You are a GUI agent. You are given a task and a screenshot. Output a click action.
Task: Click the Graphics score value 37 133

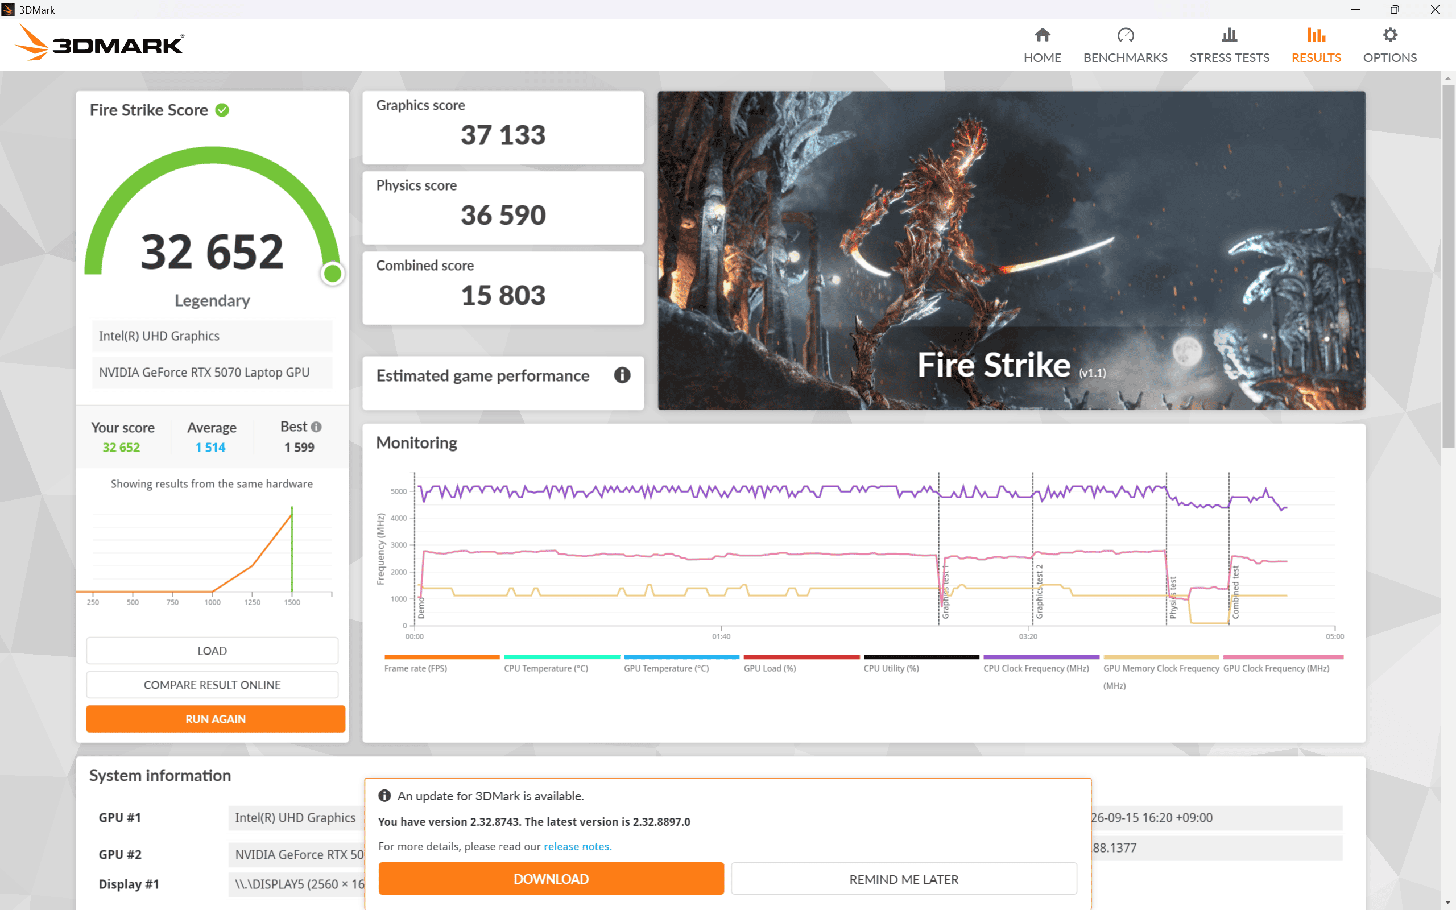pos(503,135)
